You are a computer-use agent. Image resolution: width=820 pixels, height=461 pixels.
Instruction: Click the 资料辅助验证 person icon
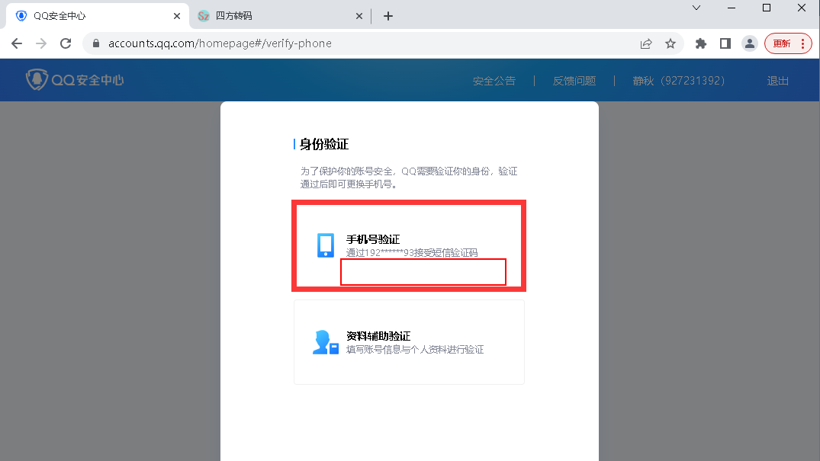[325, 342]
